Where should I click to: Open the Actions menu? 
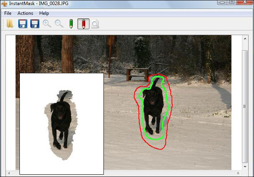(x=25, y=13)
